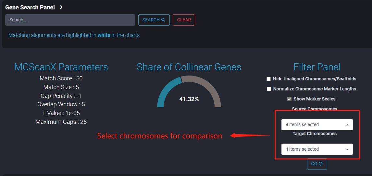Click the Filter Panel heading

pyautogui.click(x=317, y=67)
